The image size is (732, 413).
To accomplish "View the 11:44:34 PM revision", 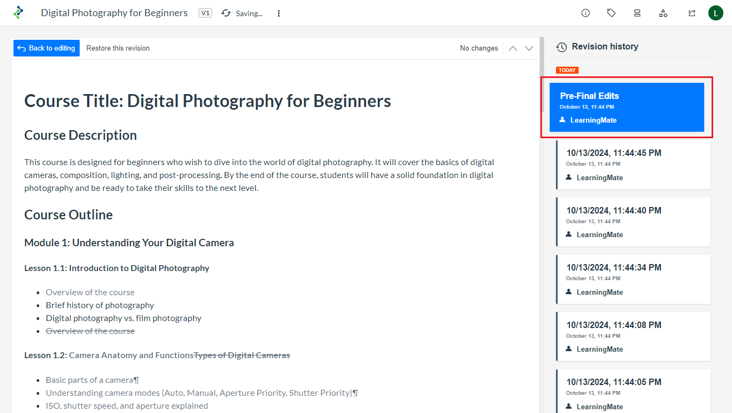I will (634, 279).
